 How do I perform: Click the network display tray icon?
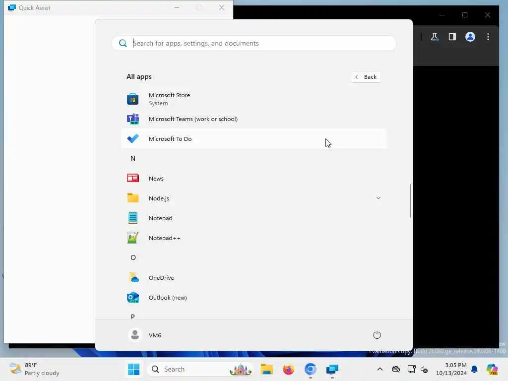411,369
